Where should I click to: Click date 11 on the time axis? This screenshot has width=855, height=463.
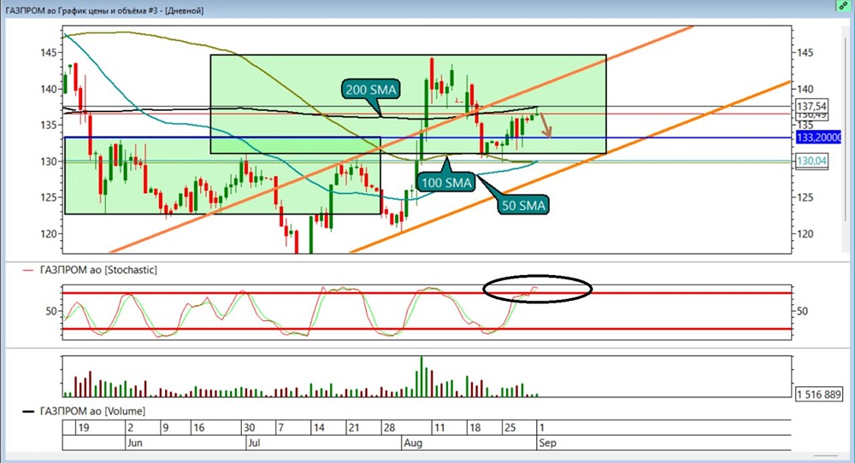[439, 428]
